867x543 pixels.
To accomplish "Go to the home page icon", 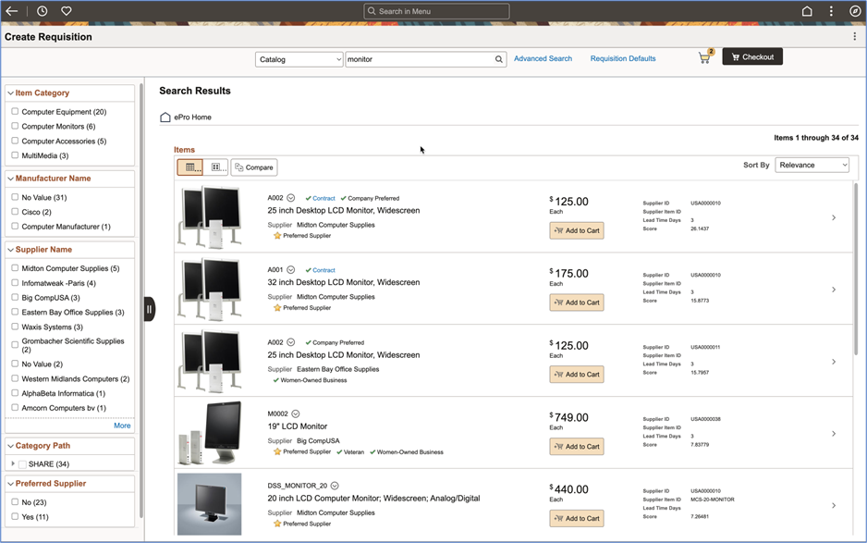I will coord(807,11).
